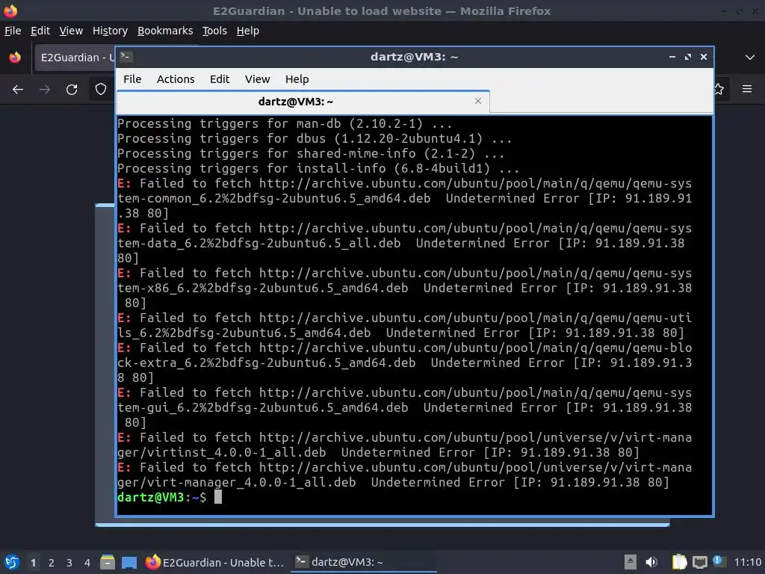
Task: Click the terminal prompt dartz@VM3:~$
Action: (x=161, y=497)
